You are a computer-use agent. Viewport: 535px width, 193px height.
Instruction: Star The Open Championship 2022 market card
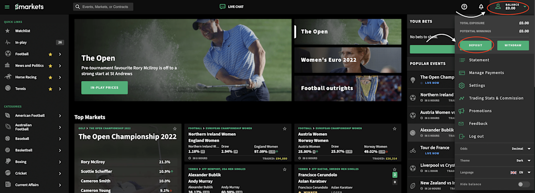coord(175,128)
